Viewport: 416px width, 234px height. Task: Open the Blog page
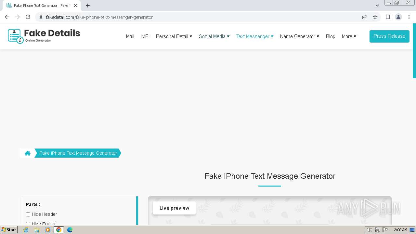coord(331,36)
